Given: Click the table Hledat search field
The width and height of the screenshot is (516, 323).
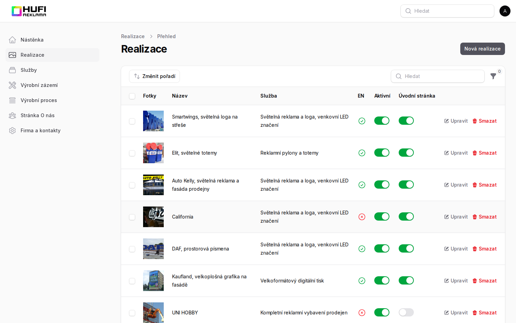Looking at the screenshot, I should 438,76.
